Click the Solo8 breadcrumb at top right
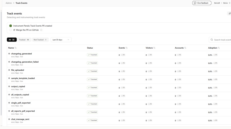 [217, 3]
